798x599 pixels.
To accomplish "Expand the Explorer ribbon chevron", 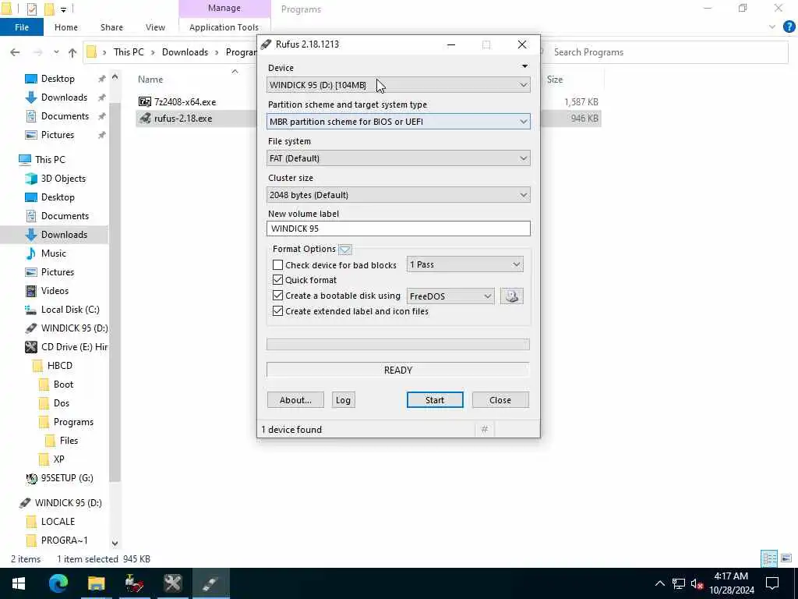I will [772, 27].
